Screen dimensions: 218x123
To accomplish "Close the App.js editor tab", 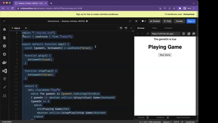I will coord(26,28).
